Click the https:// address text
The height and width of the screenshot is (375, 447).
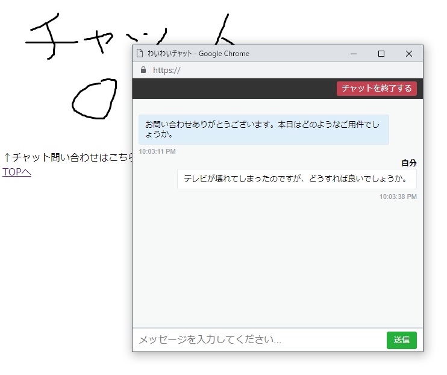click(x=166, y=70)
